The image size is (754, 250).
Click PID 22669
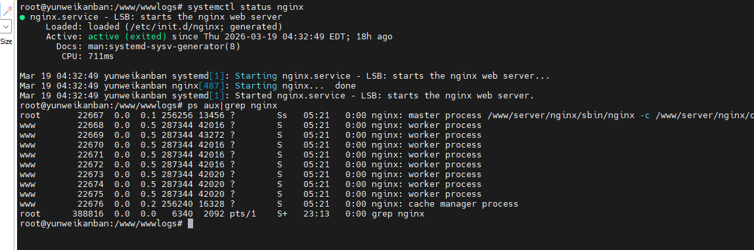[x=91, y=135]
